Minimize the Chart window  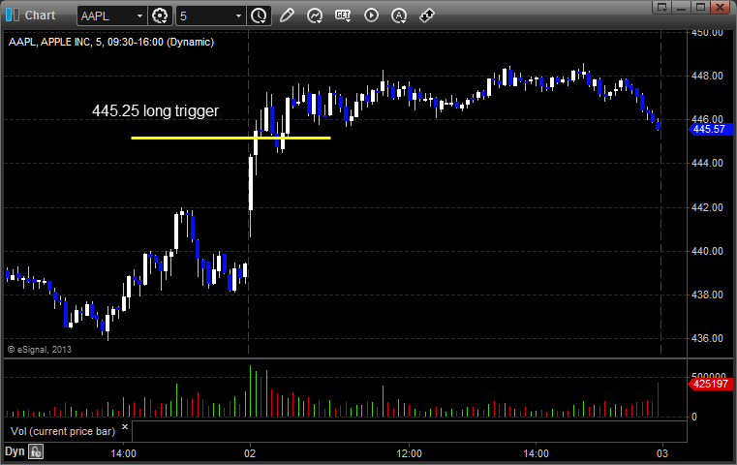pyautogui.click(x=682, y=7)
